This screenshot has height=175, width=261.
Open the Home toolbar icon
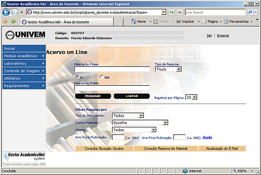(x=133, y=21)
